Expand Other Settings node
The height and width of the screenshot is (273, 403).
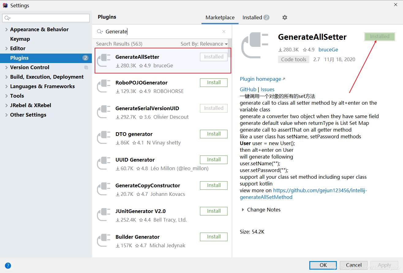(7, 115)
